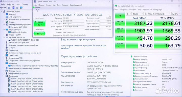Collapse Биометрические устройства category
The image size is (182, 97).
click(4, 24)
